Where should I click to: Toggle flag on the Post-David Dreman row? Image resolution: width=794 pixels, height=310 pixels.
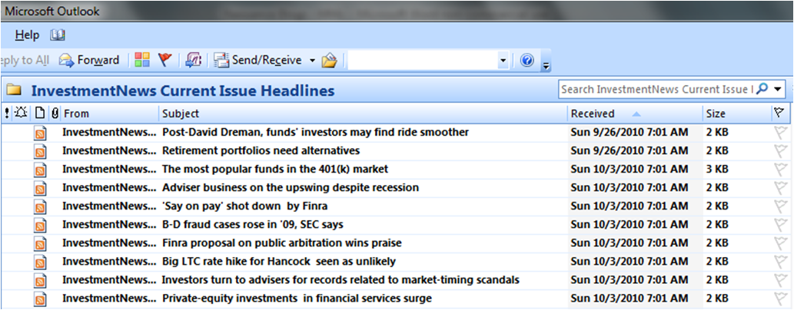tap(780, 133)
